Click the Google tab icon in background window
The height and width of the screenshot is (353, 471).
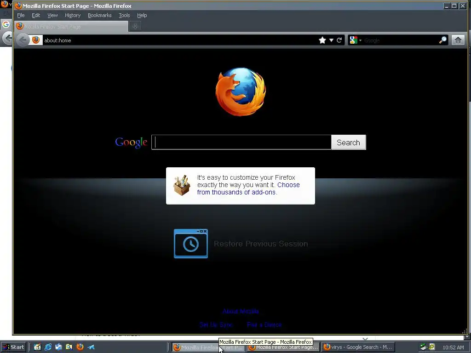pyautogui.click(x=6, y=24)
